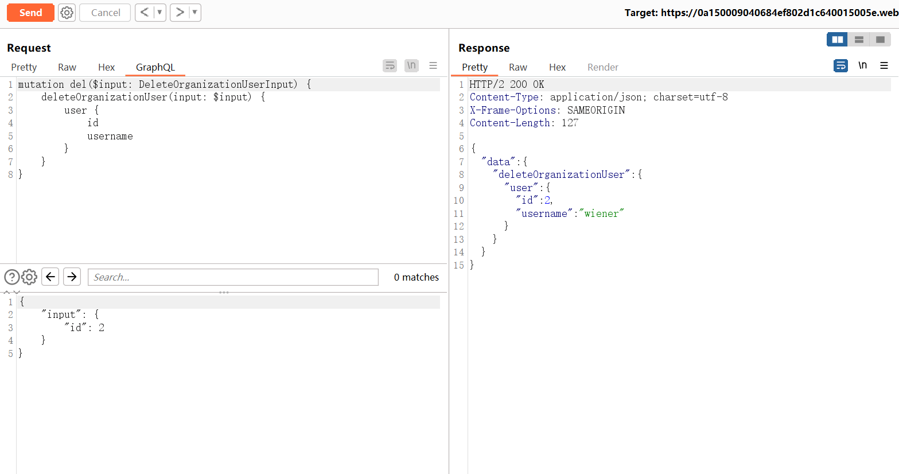Image resolution: width=899 pixels, height=474 pixels.
Task: Jump to previous search match arrow
Action: (50, 277)
